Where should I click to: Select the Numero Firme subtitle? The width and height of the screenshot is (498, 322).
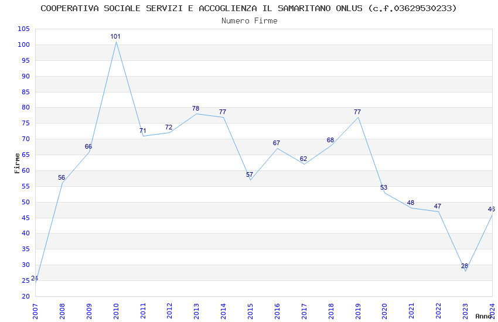[250, 20]
